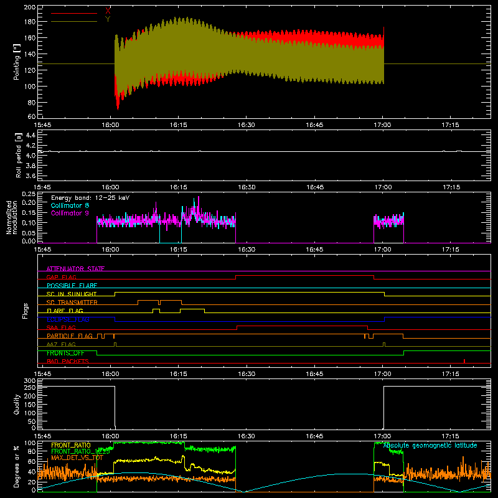This screenshot has height=498, width=498.
Task: Click the 'Quality' axis title
Action: [x=17, y=404]
